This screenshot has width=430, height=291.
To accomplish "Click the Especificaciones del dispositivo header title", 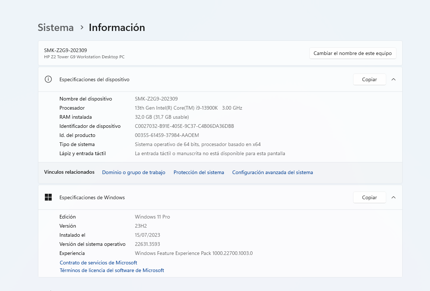I will 94,79.
